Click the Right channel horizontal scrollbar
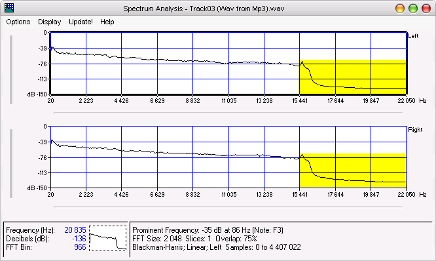 (x=228, y=207)
